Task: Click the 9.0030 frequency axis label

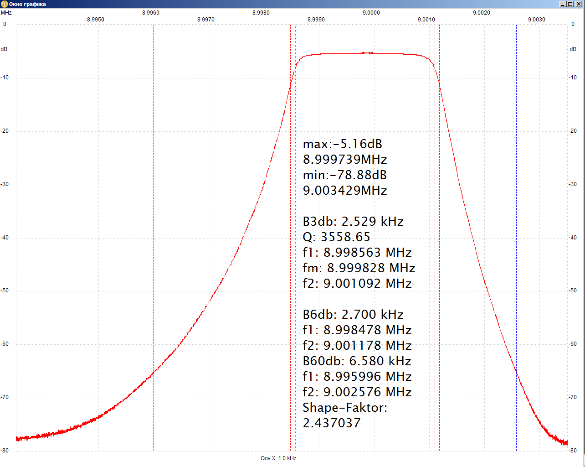Action: (537, 20)
